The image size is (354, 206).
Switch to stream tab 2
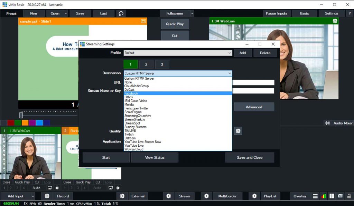pyautogui.click(x=146, y=64)
